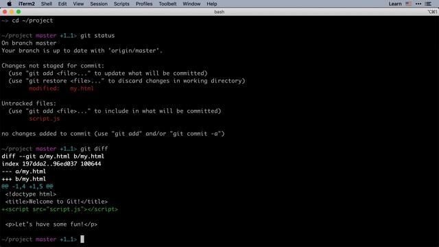The image size is (439, 247).
Task: Click the 'git diff' command text
Action: (94, 149)
